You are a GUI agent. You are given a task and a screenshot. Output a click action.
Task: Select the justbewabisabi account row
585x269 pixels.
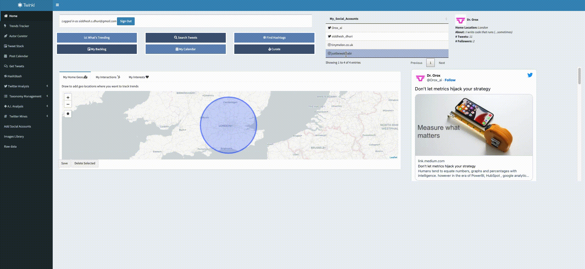pos(387,53)
